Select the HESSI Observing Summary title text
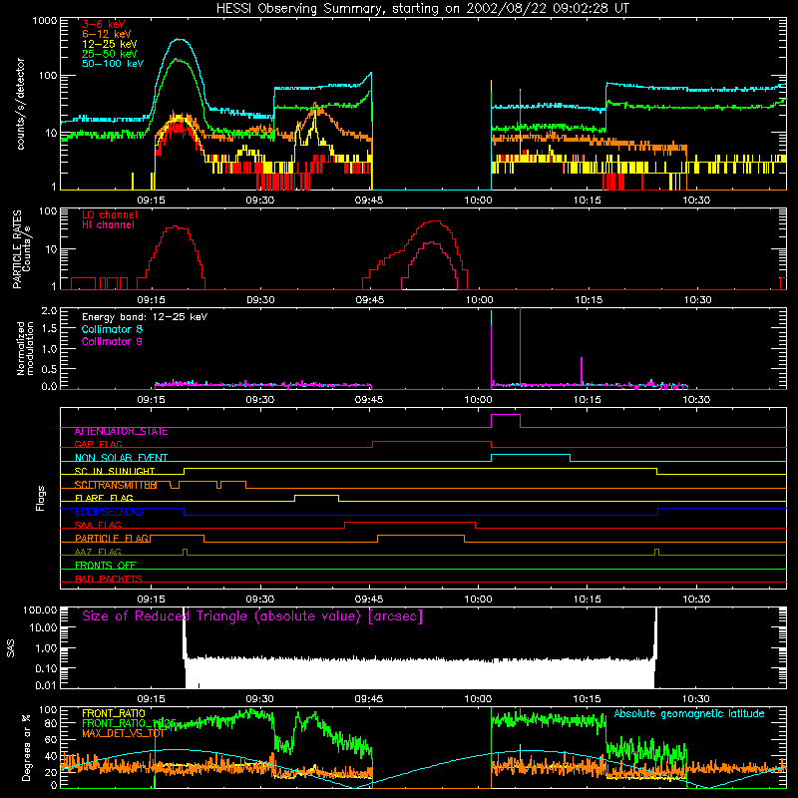Viewport: 798px width, 798px height. [x=422, y=8]
